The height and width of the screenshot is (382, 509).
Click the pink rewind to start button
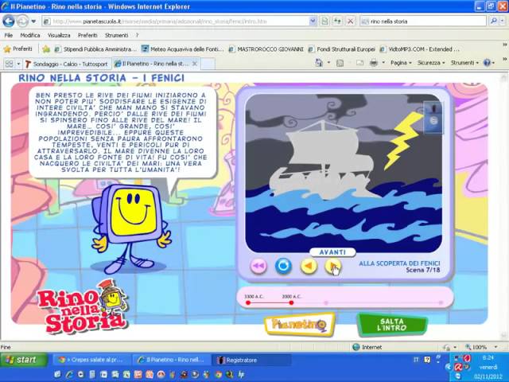click(x=258, y=266)
